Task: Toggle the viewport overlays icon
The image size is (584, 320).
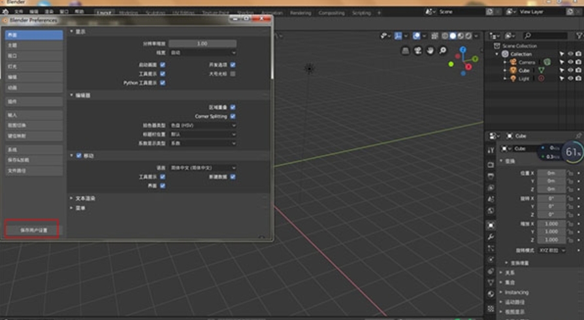Action: tap(417, 36)
